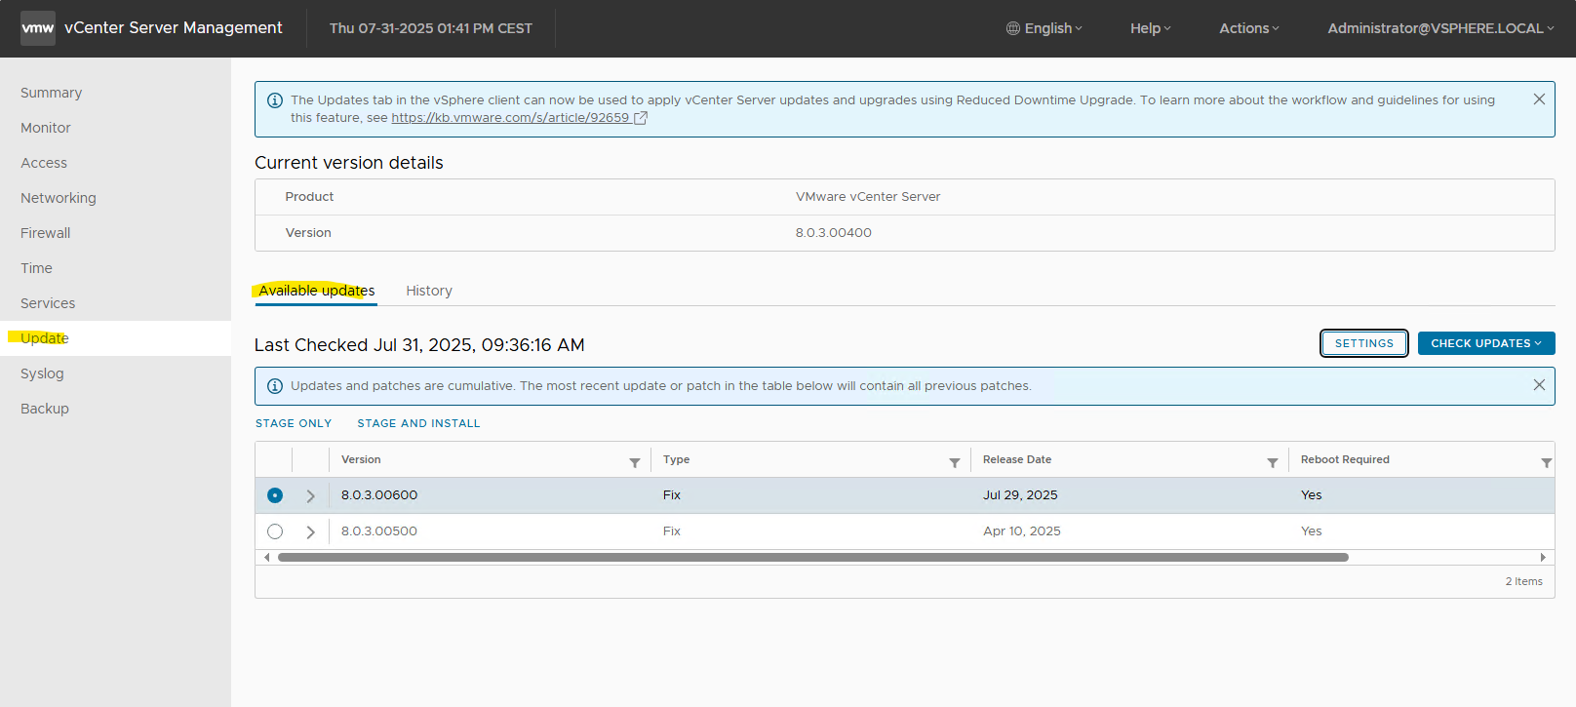Sort by Reboot Required column header
Screen dimensions: 1576x707
[1345, 459]
